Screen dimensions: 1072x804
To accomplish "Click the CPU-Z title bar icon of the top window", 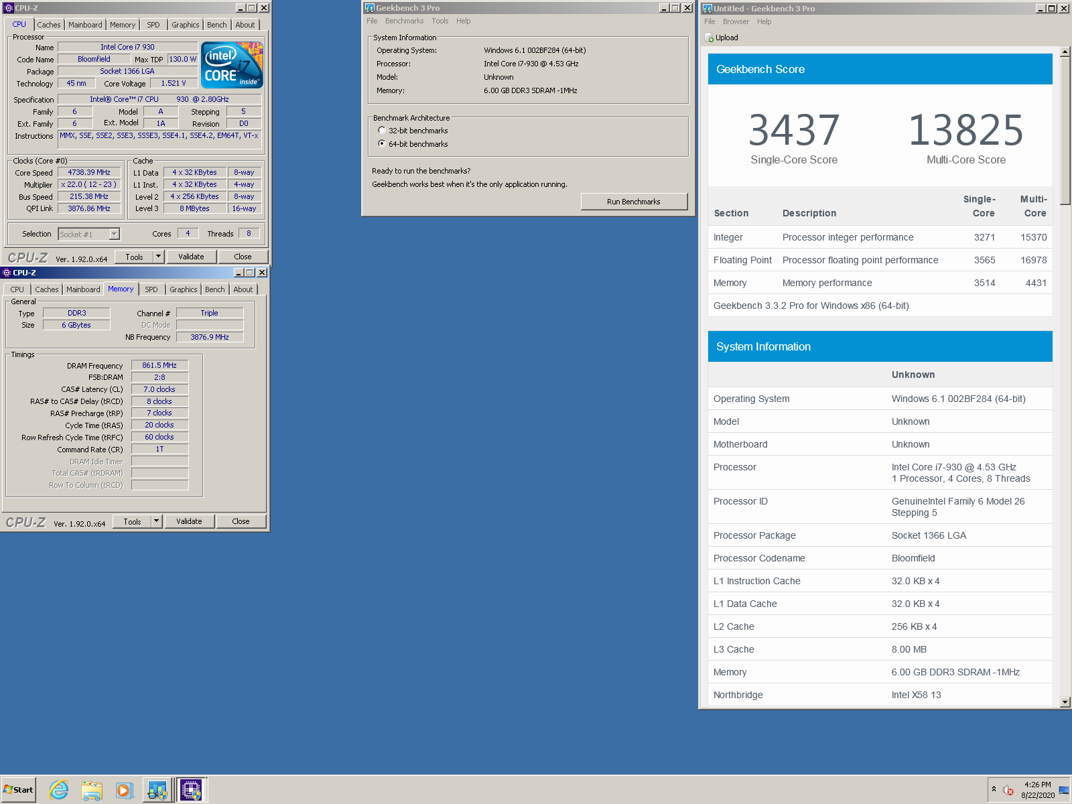I will point(9,8).
